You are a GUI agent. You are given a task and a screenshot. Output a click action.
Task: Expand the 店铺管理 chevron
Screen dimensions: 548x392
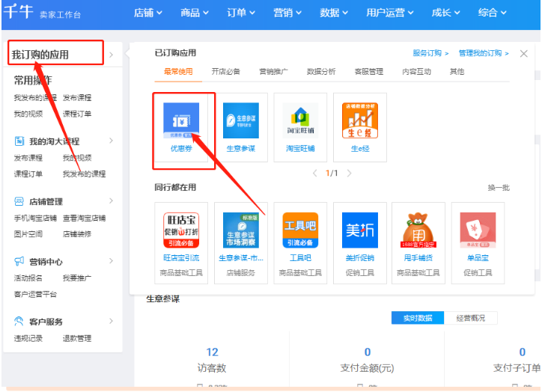[111, 200]
